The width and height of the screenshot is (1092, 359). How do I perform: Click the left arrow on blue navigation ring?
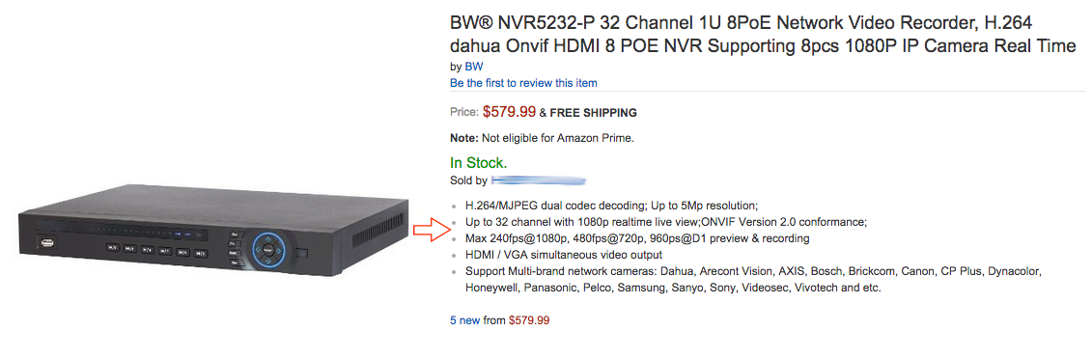pos(258,250)
